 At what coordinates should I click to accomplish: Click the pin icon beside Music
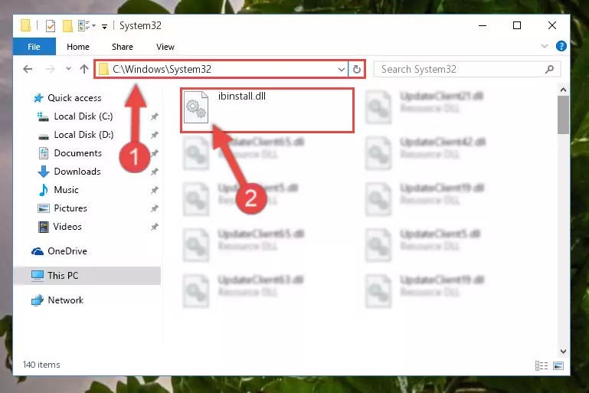coord(155,190)
